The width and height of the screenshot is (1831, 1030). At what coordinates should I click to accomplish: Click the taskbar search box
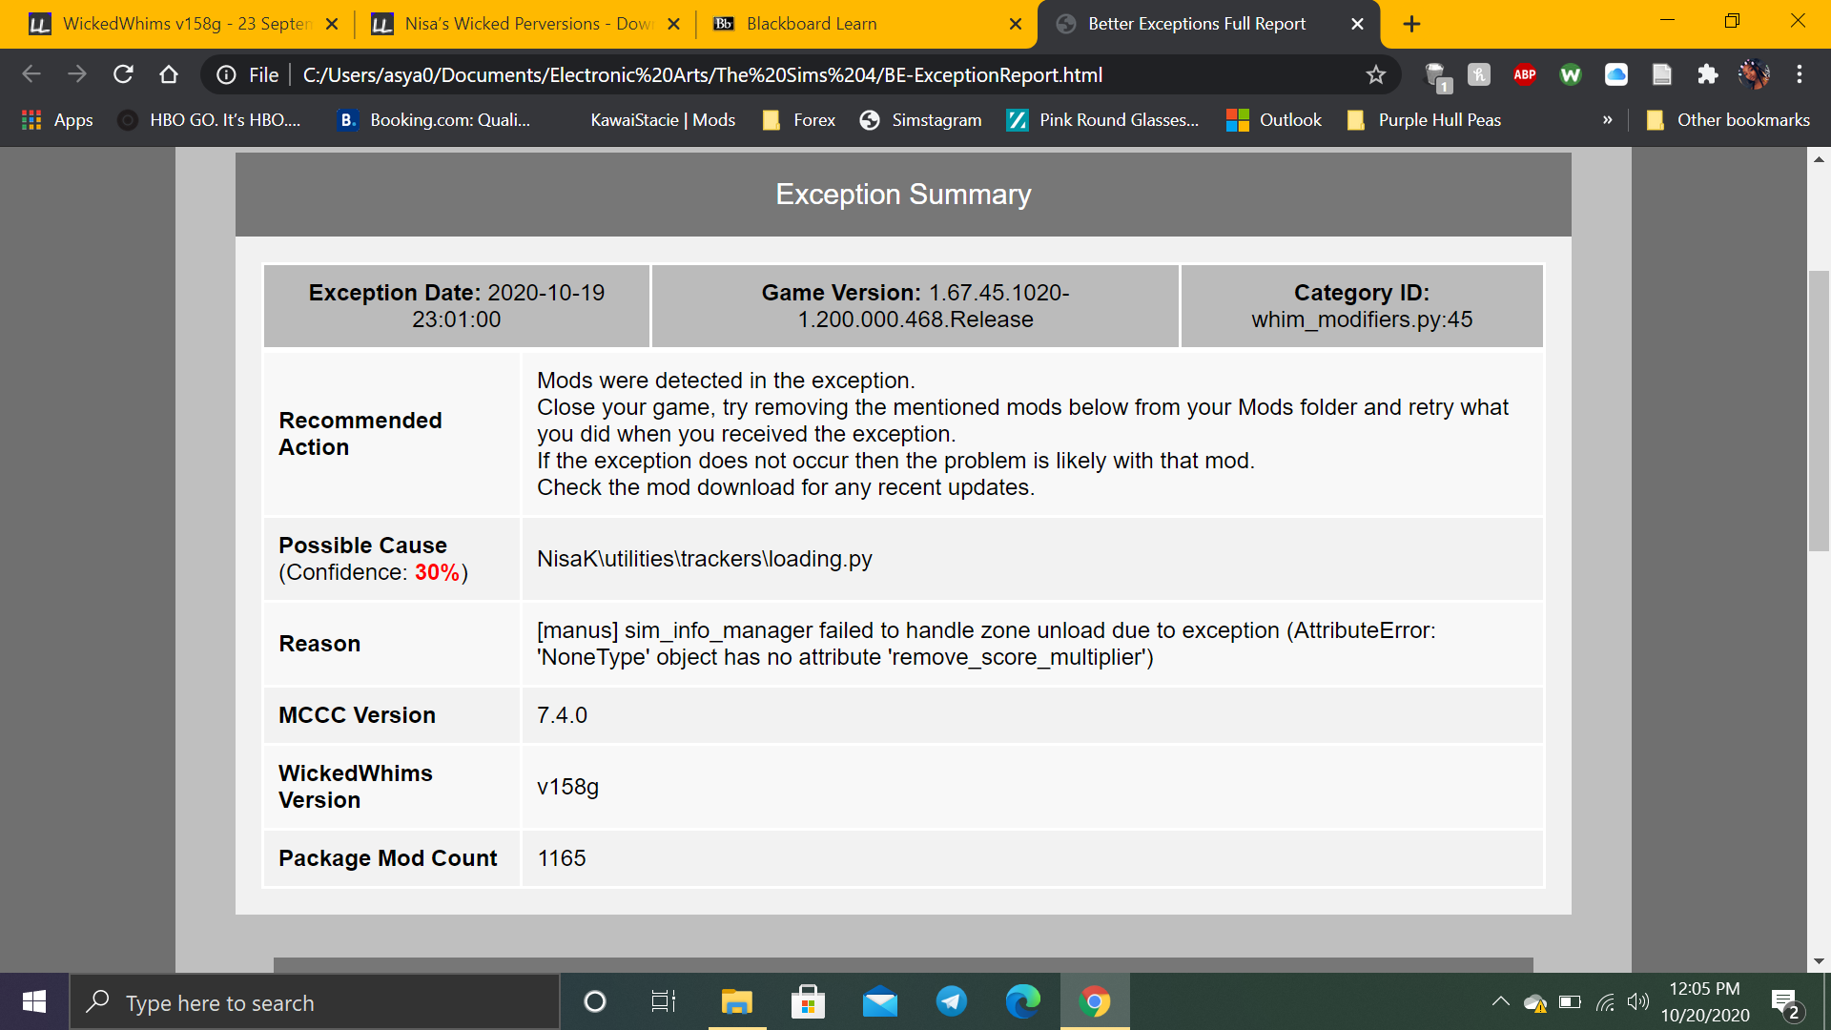[315, 1002]
